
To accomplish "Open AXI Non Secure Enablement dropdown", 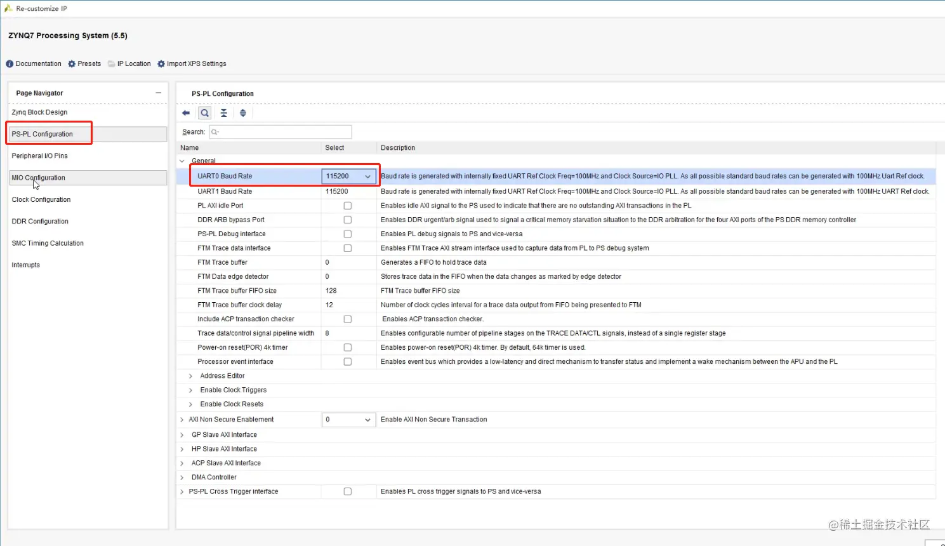I will coord(349,419).
